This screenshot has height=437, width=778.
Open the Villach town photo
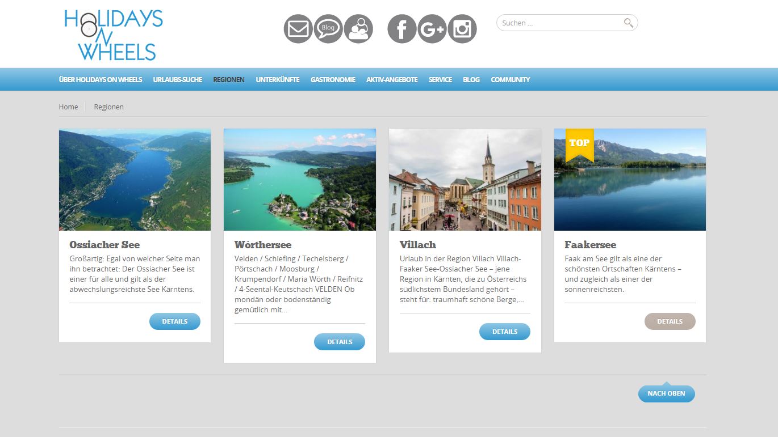[x=465, y=180]
